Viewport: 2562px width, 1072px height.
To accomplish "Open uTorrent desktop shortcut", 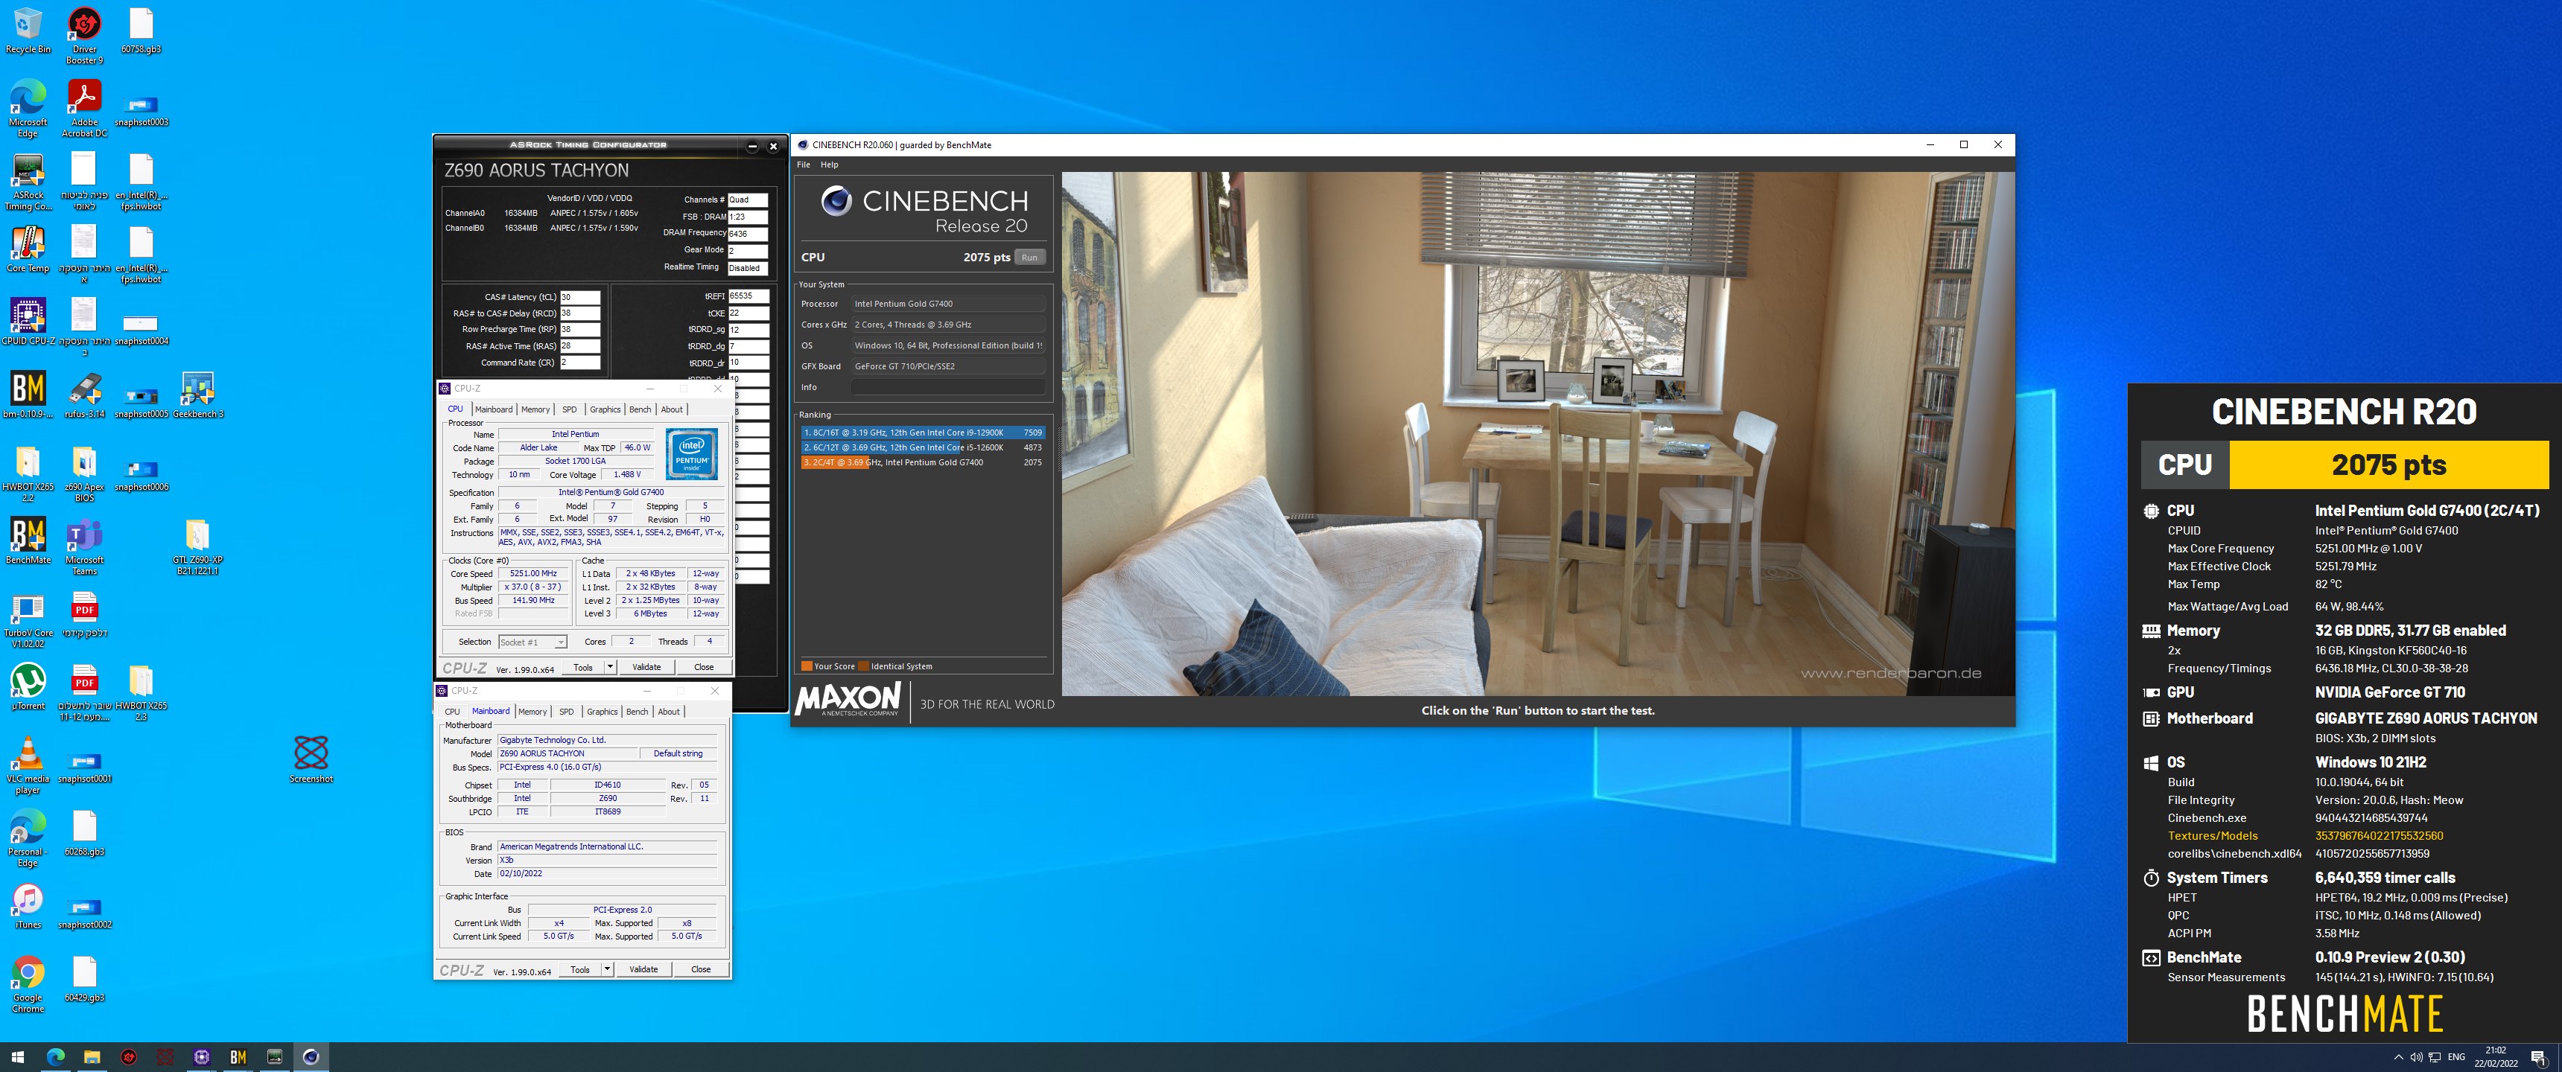I will click(x=28, y=686).
